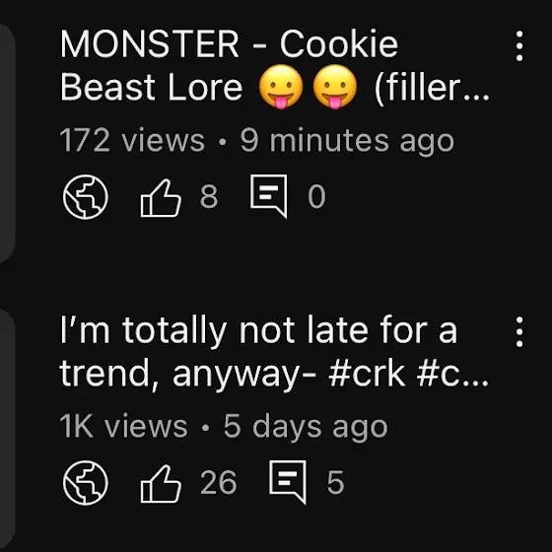Select the '9 minutes ago' timestamp

[x=347, y=141]
